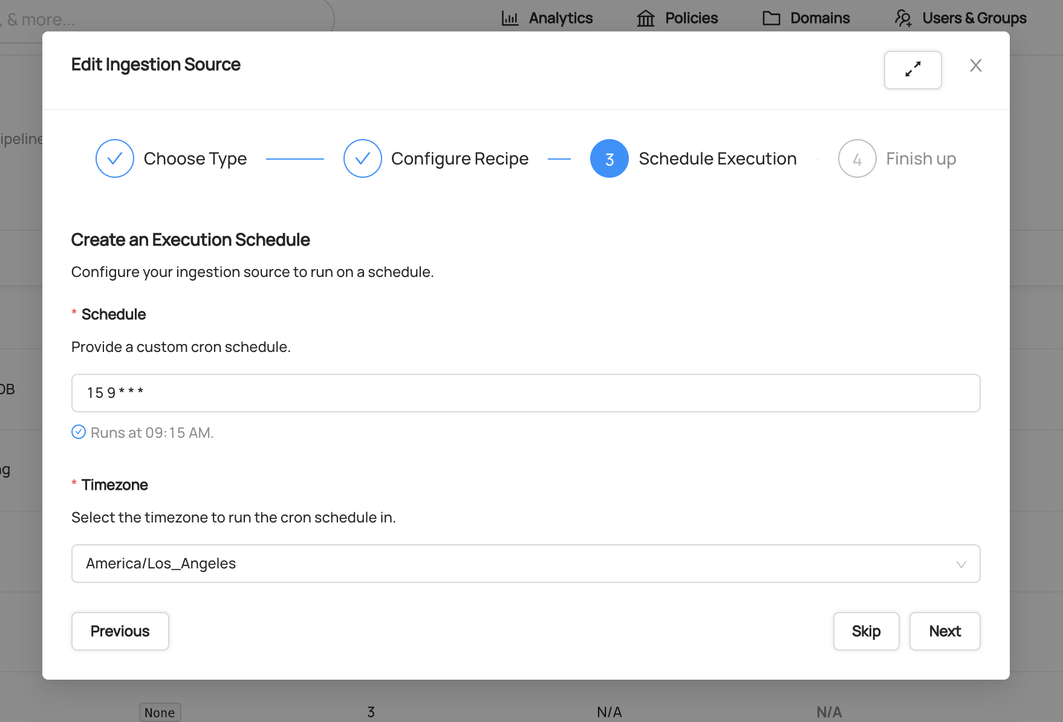
Task: Jump to the Configure Recipe step label
Action: tap(460, 158)
